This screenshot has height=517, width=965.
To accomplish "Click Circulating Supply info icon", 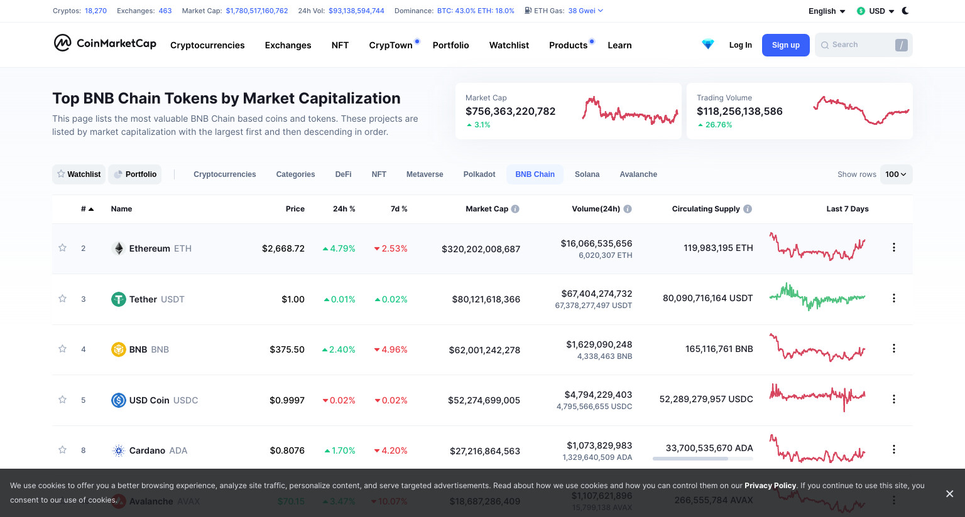I will click(748, 209).
